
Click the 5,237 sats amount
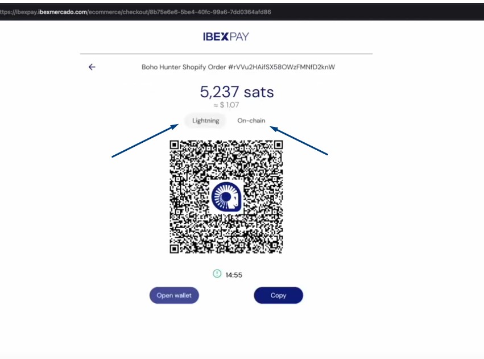237,92
